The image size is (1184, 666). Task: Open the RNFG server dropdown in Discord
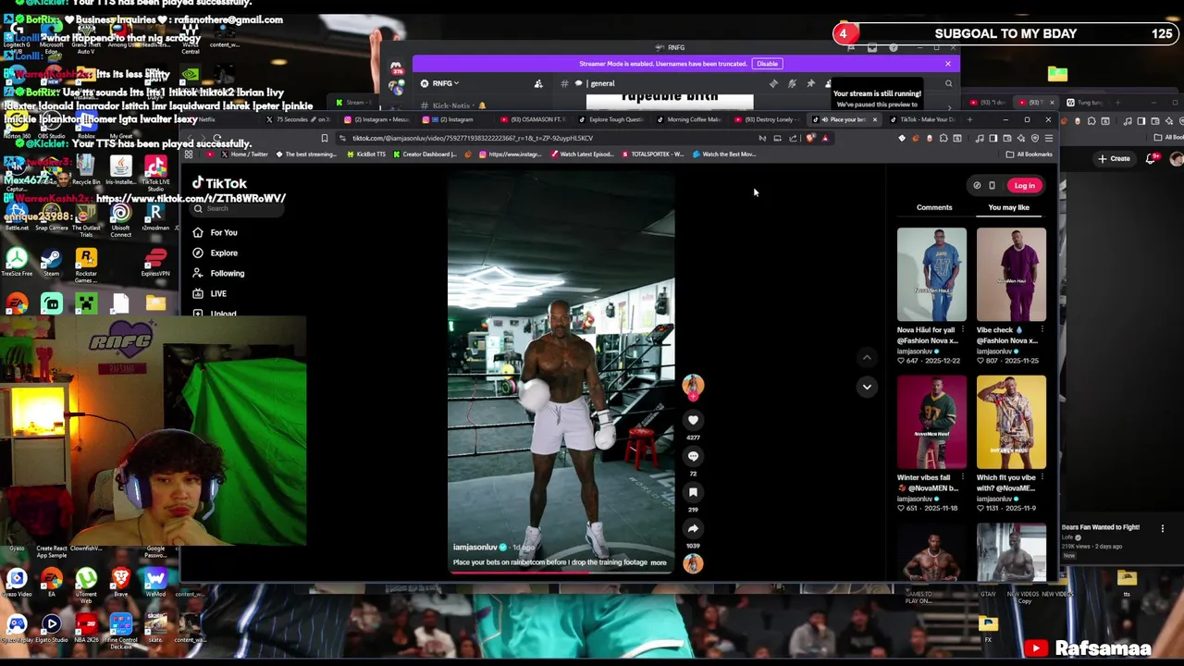pyautogui.click(x=446, y=83)
